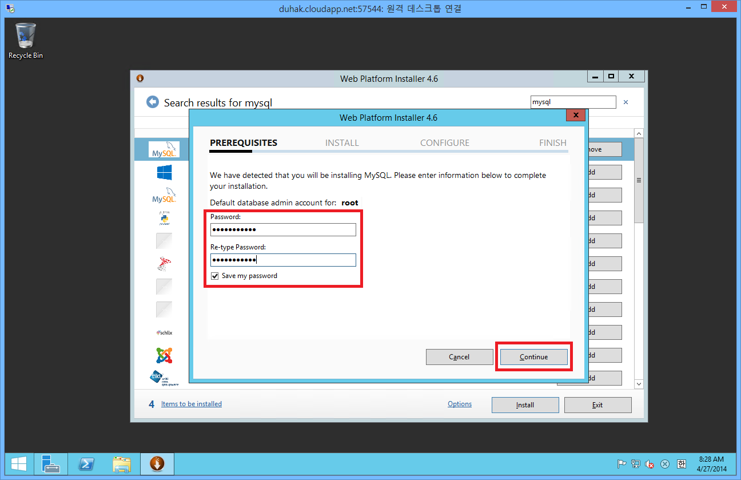Screen dimensions: 741x480
Task: Click the results list scrollbar thumb
Action: coord(639,180)
